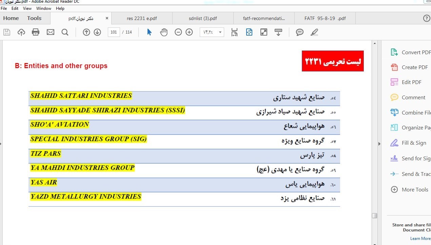Screen dimensions: 431x245
Task: Click the SHO'A' AVIATION entry
Action: coord(60,124)
